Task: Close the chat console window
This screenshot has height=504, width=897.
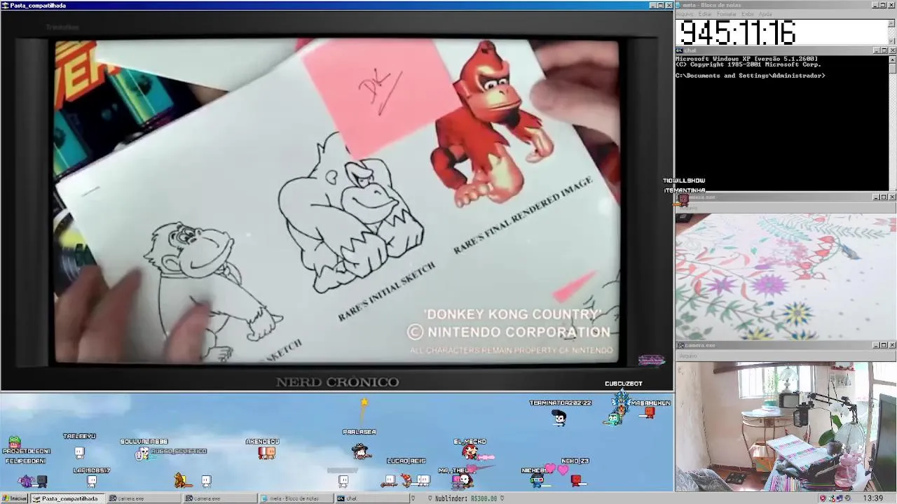Action: [x=891, y=50]
